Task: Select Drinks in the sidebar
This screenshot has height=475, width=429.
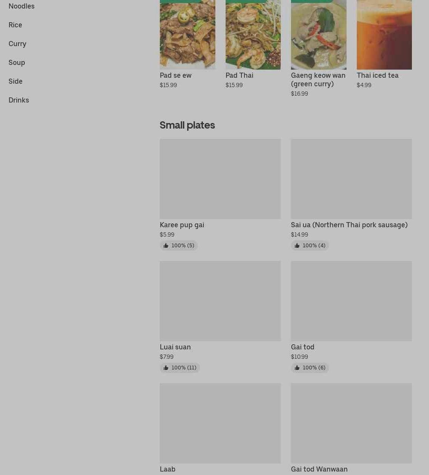Action: (19, 100)
